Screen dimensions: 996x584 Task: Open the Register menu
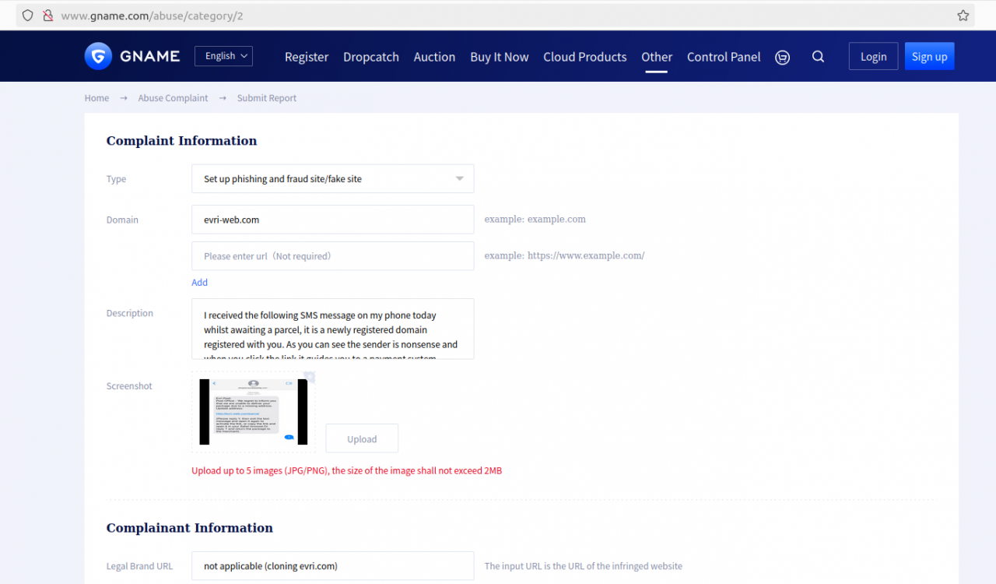click(307, 57)
